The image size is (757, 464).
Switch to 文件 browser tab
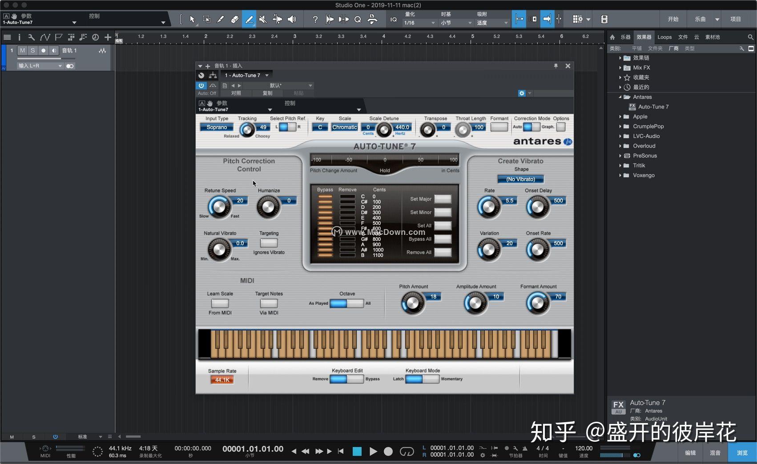[683, 37]
